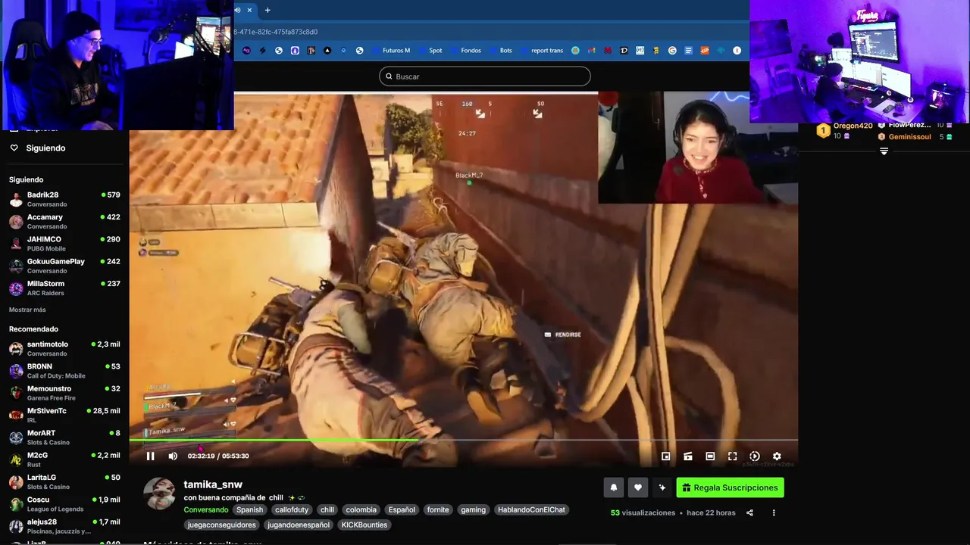Click Geminissoul in chat leaderboard
This screenshot has width=970, height=545.
(x=909, y=137)
